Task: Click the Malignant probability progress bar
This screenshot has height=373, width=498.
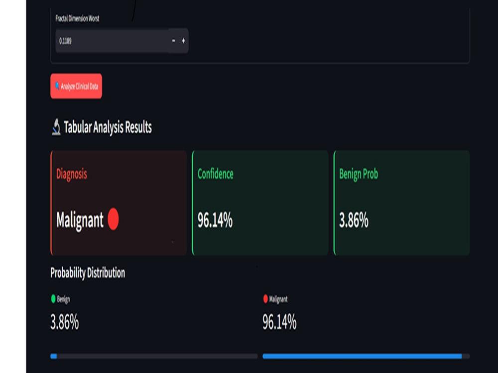Action: [366, 356]
